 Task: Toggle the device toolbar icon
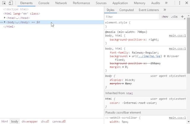(x=10, y=3)
